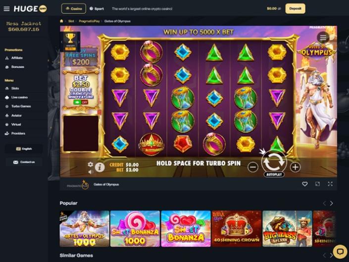Switch to the Sport tab
Viewport: 349px width, 262px height.
click(x=97, y=9)
